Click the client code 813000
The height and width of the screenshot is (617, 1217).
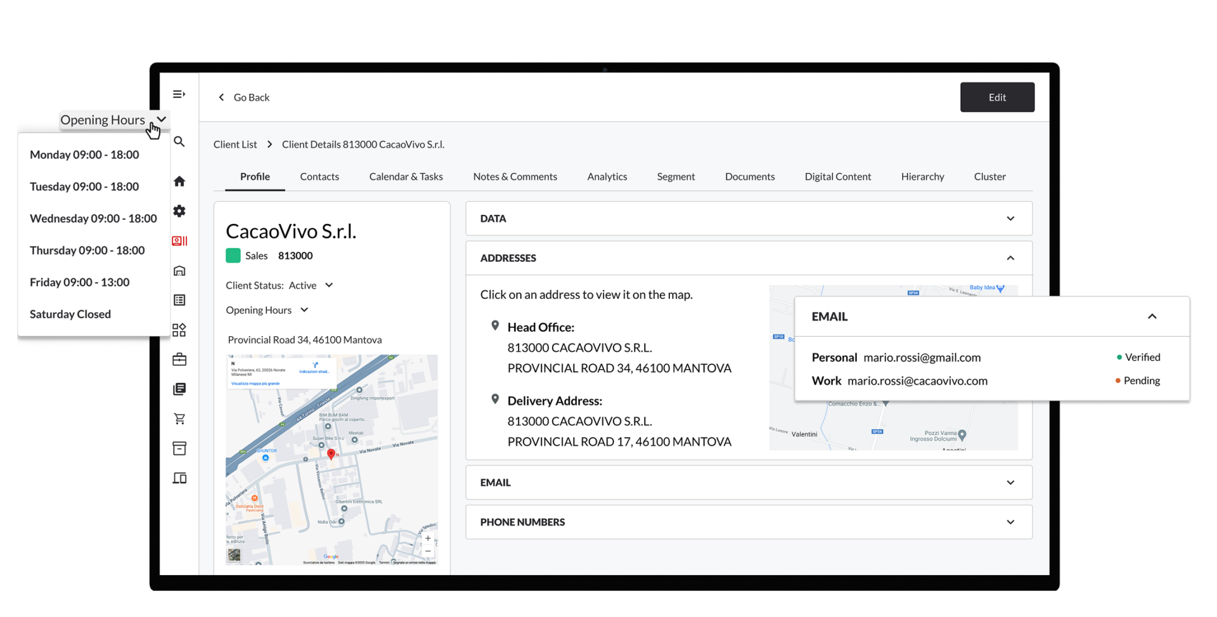pos(295,256)
